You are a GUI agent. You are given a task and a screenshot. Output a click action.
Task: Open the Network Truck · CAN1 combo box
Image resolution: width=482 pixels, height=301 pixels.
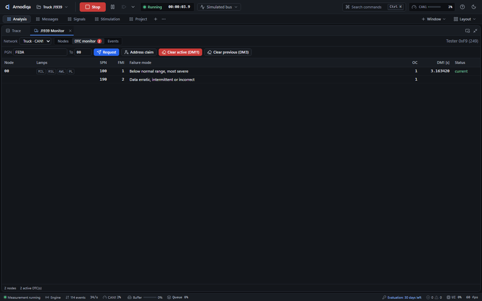coord(35,41)
